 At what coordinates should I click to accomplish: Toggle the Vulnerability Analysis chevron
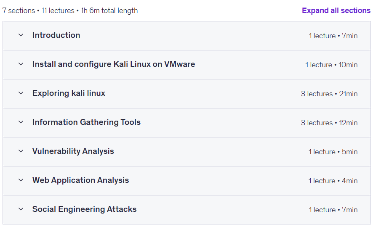point(21,151)
